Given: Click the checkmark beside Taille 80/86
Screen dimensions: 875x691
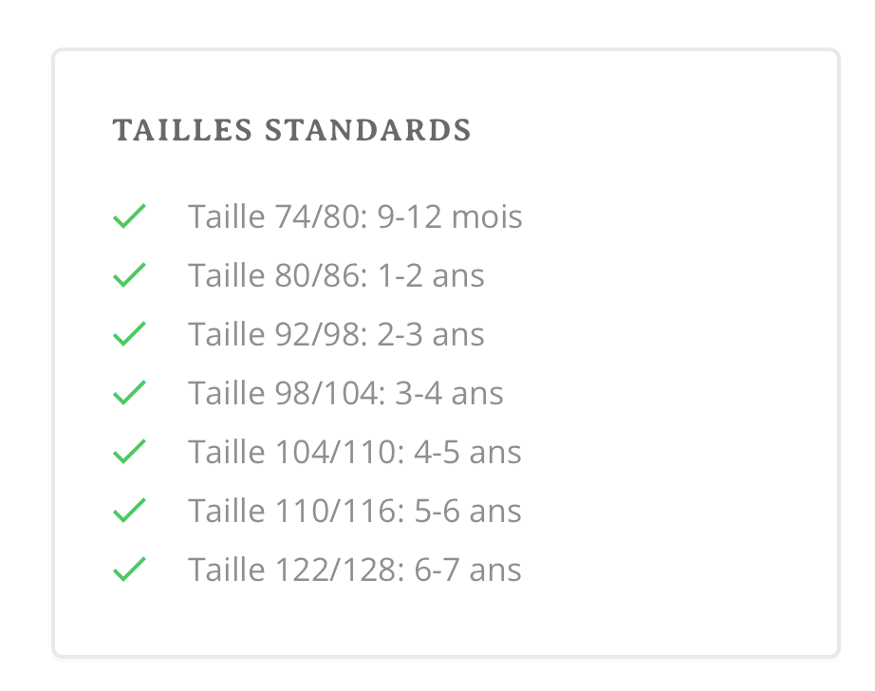Looking at the screenshot, I should [128, 275].
